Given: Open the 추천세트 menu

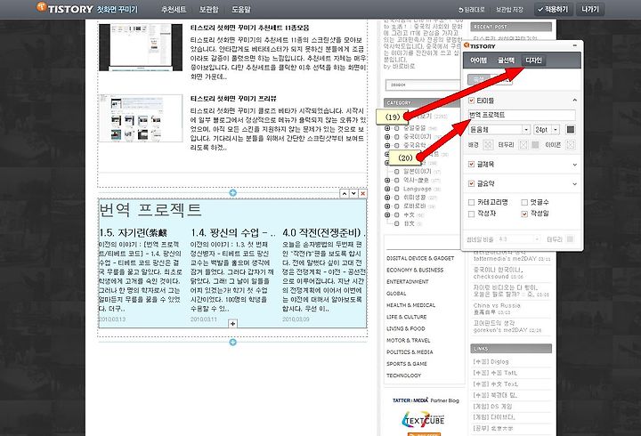Looking at the screenshot, I should [x=174, y=9].
